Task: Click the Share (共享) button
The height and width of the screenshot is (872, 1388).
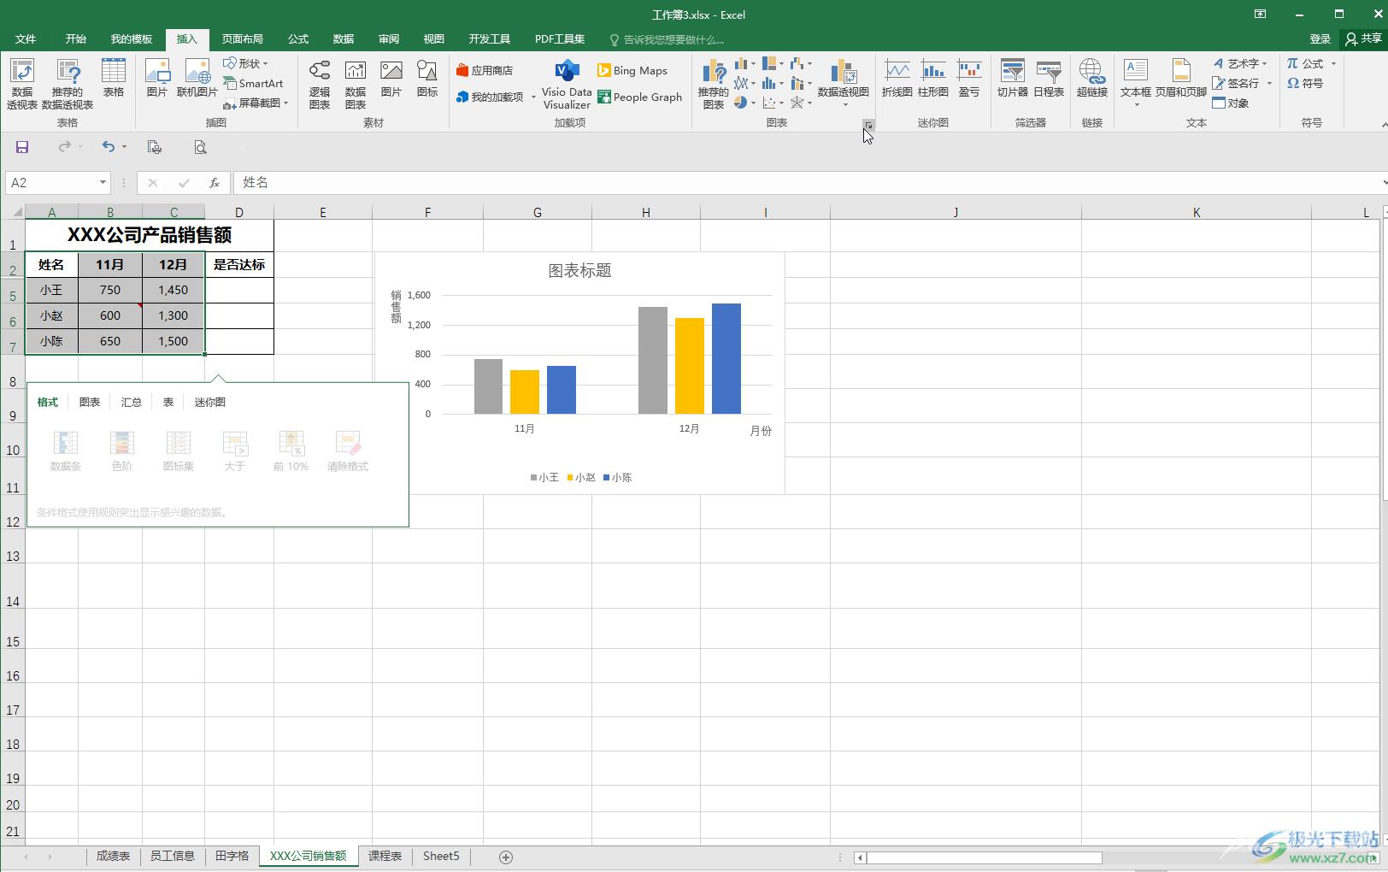Action: (1363, 38)
